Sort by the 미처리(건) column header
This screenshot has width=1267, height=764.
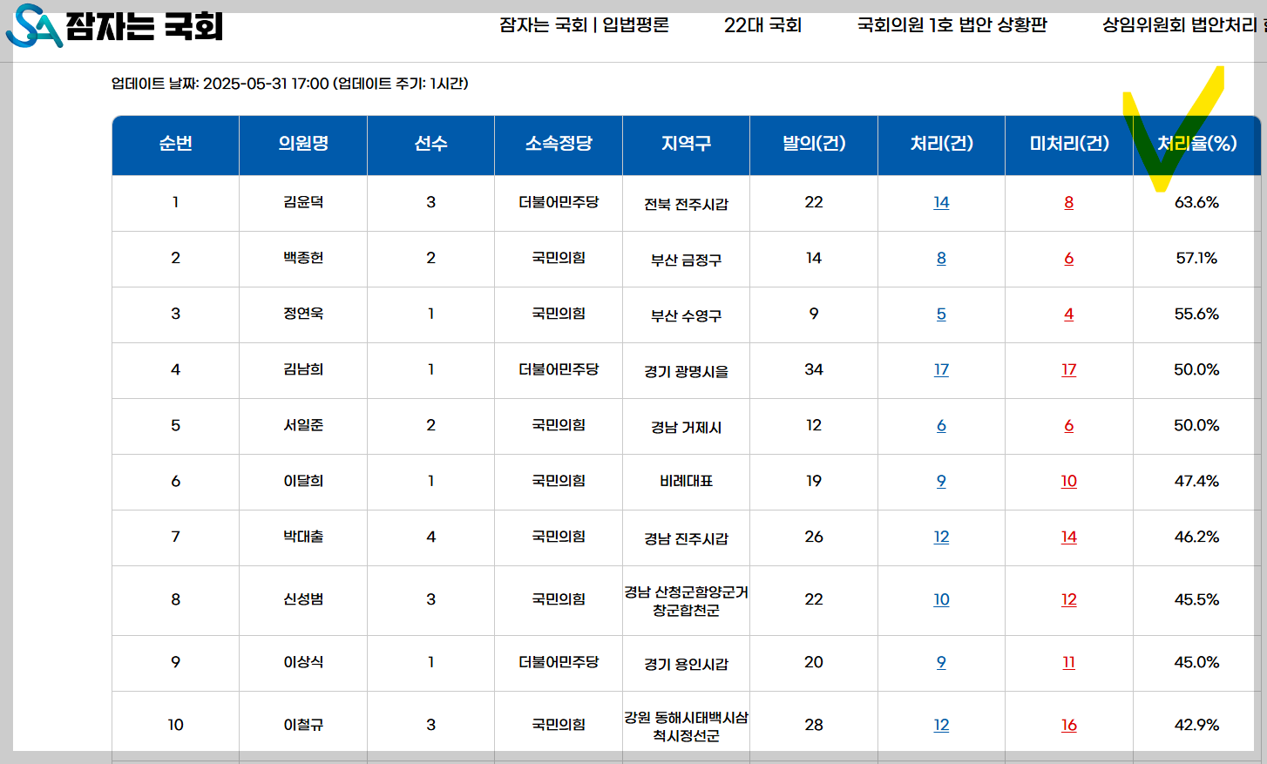click(1069, 144)
